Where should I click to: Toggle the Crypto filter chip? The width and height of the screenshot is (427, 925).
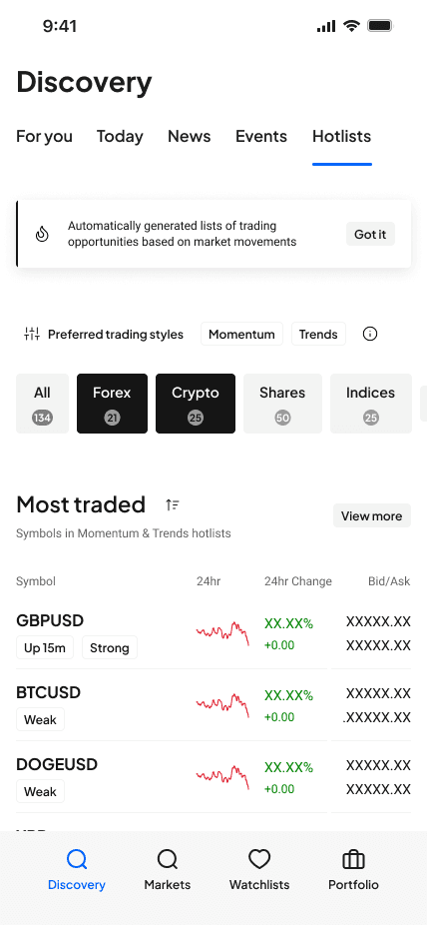click(196, 404)
